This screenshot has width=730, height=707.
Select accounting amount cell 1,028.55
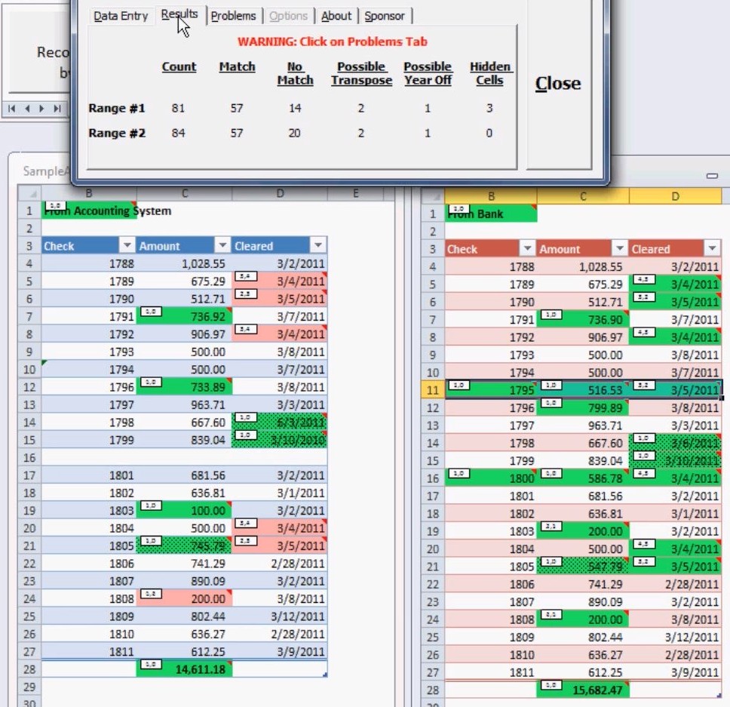click(x=184, y=263)
